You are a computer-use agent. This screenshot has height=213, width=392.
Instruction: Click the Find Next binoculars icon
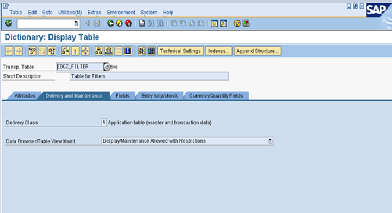coord(160,23)
